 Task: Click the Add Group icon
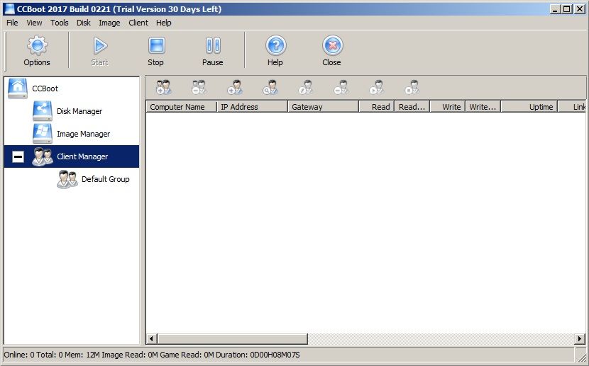(163, 87)
